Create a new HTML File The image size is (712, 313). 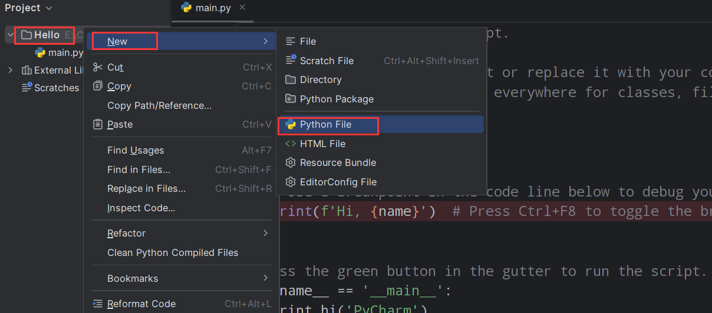click(x=381, y=144)
